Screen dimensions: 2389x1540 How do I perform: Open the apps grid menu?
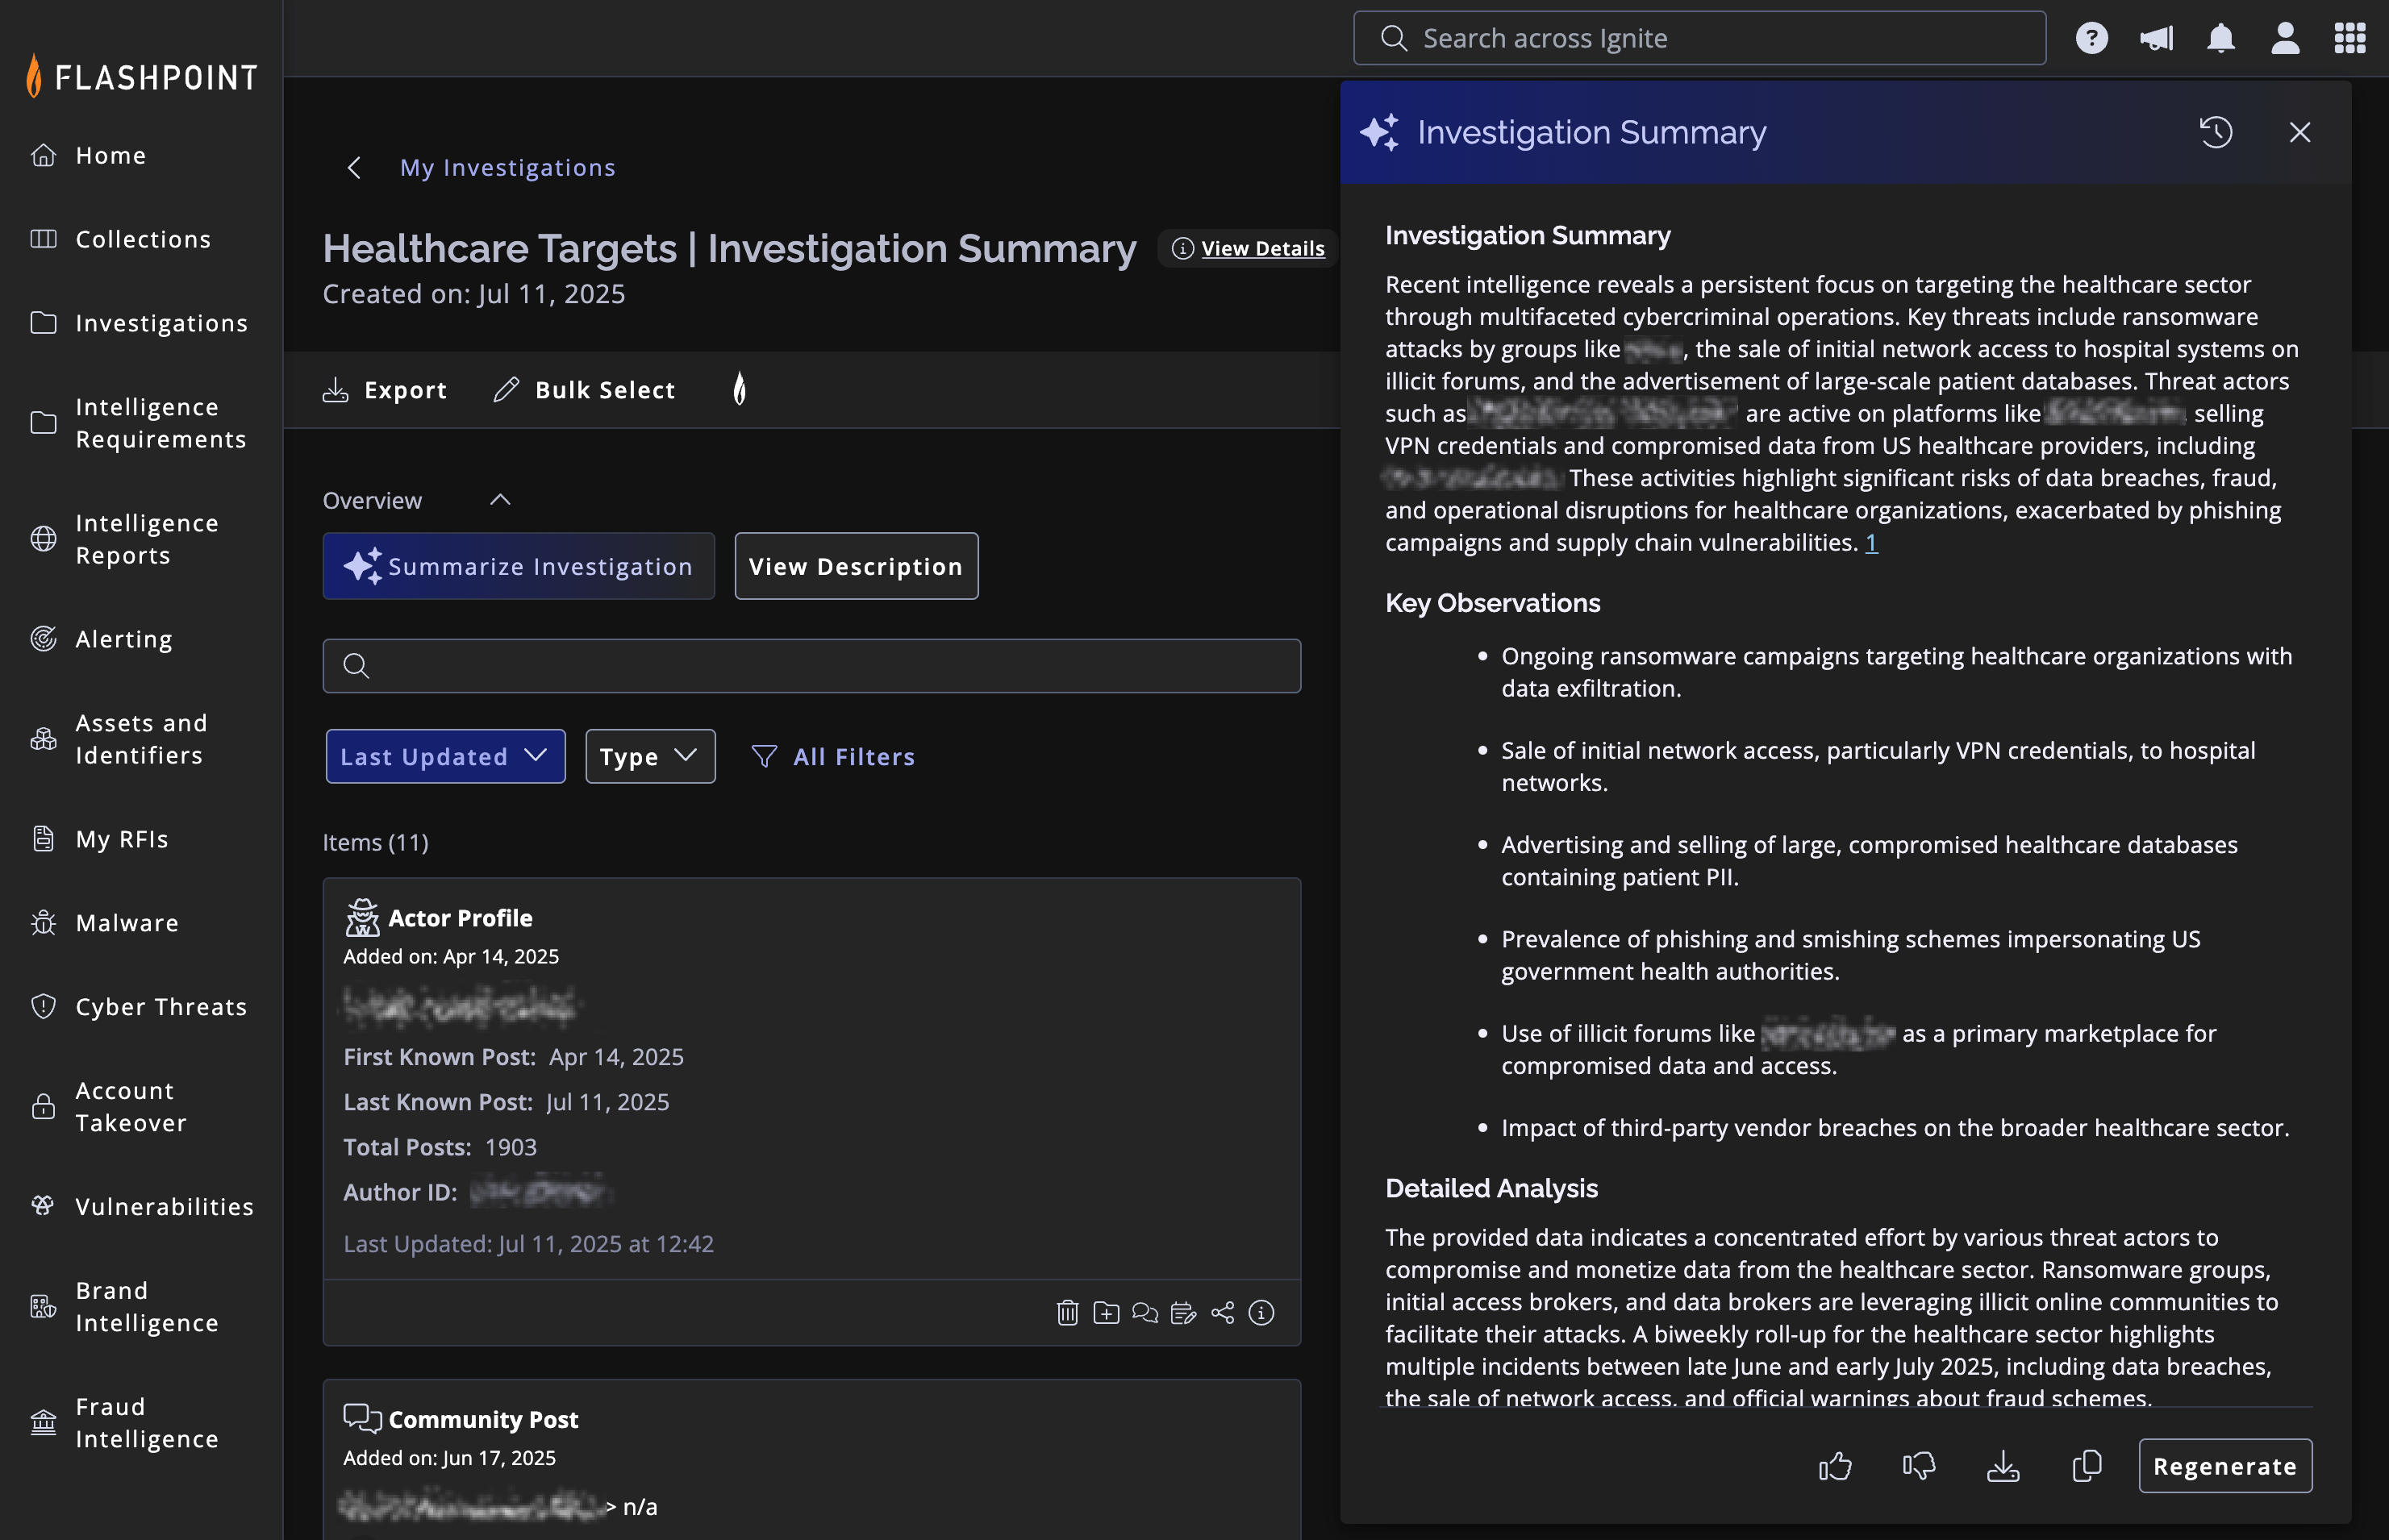click(2350, 38)
